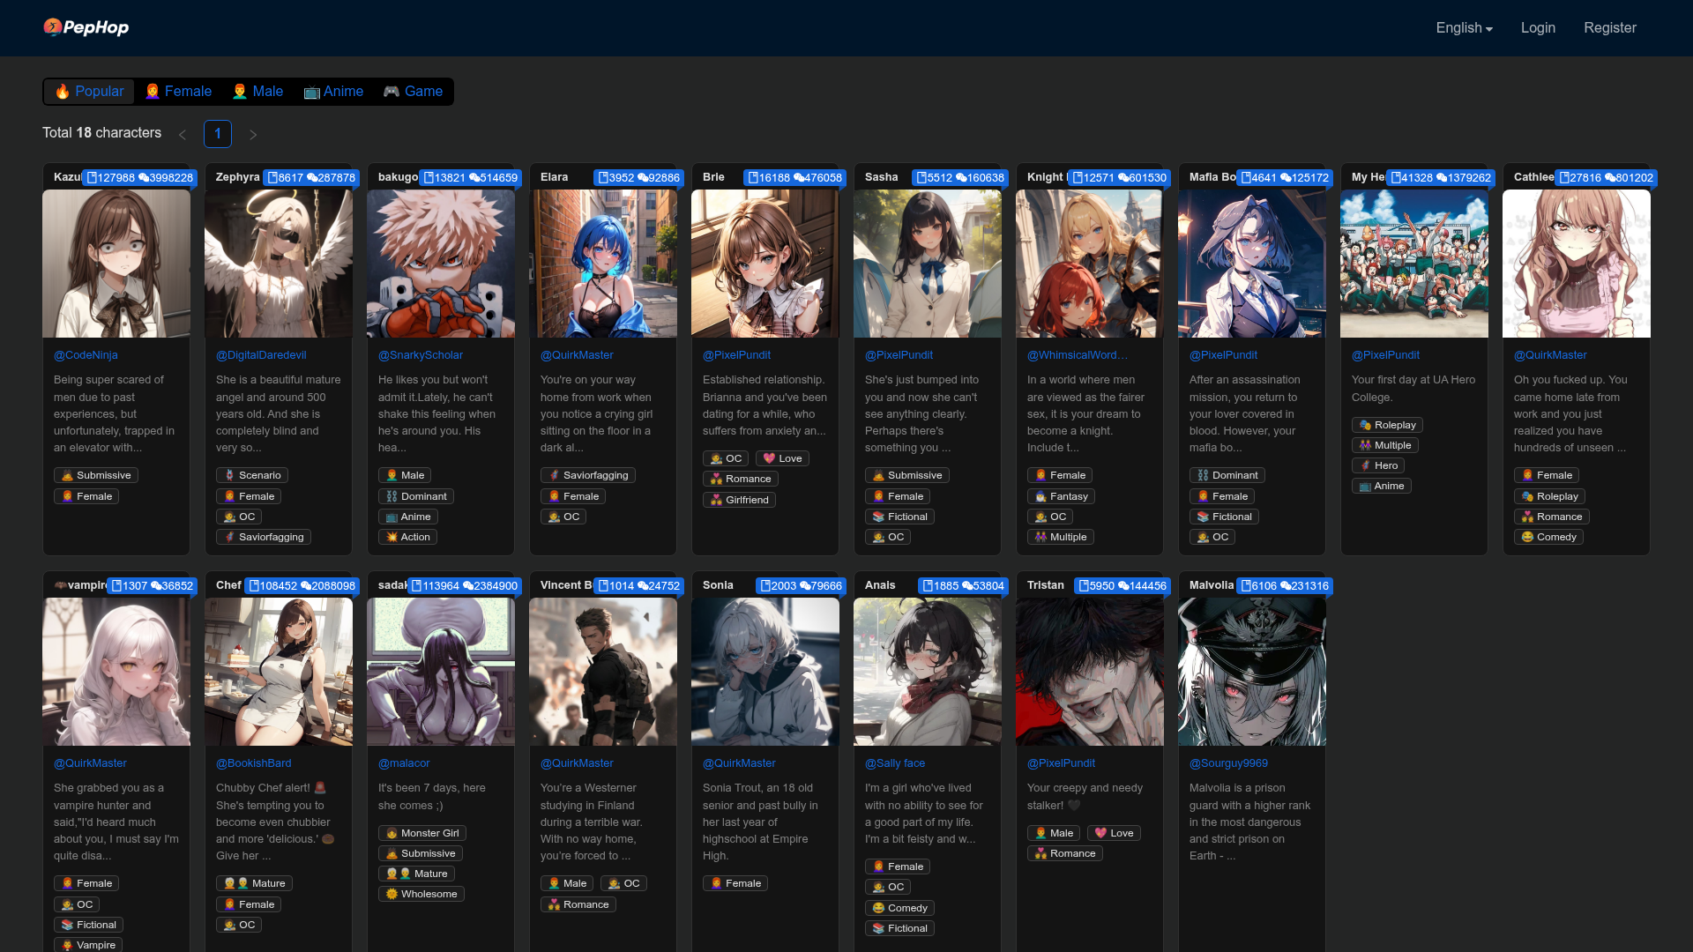Click Romance tag on Tristan card
This screenshot has height=952, width=1693.
(1065, 853)
